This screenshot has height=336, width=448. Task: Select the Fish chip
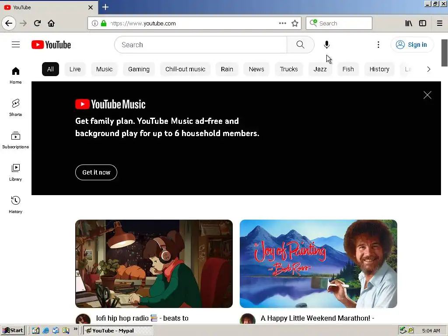click(348, 69)
